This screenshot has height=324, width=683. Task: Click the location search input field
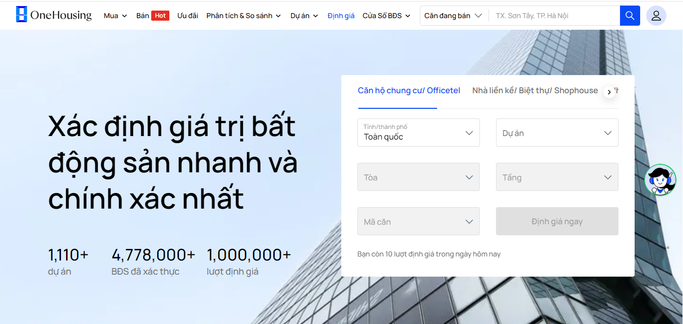554,16
